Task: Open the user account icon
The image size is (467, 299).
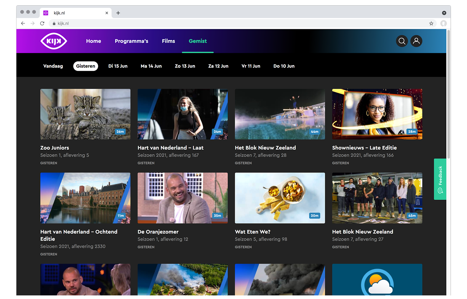Action: 416,41
